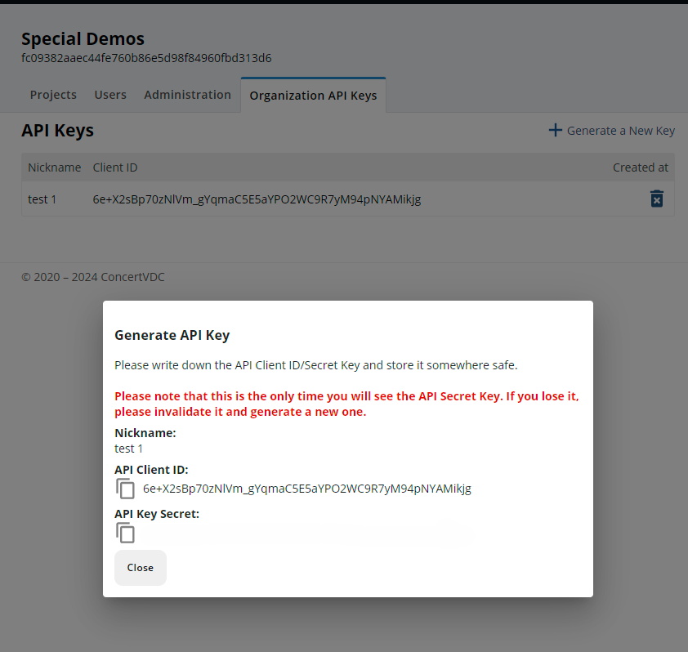Click the organization ID hash below Special Demos
Screen dimensions: 688x652
[146, 58]
